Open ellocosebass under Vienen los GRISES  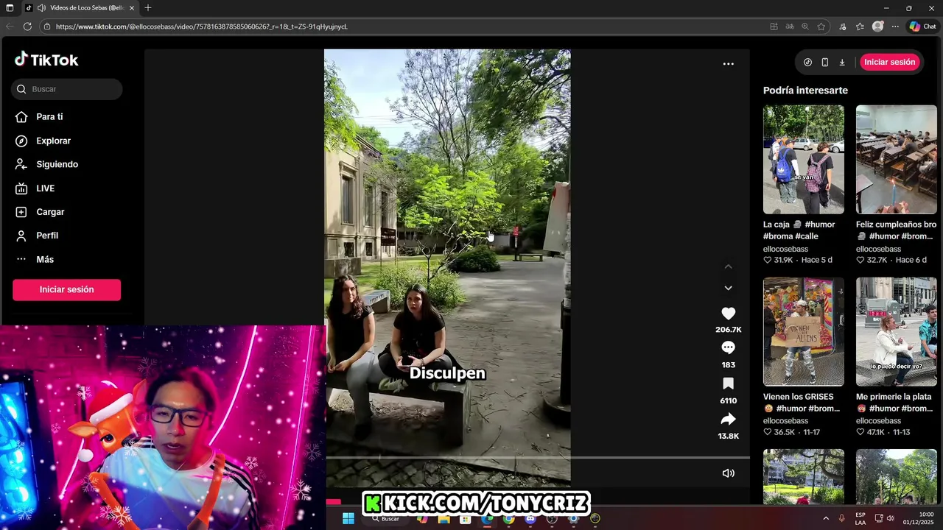tap(785, 421)
